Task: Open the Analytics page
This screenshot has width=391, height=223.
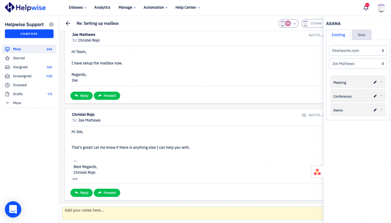Action: click(x=102, y=7)
